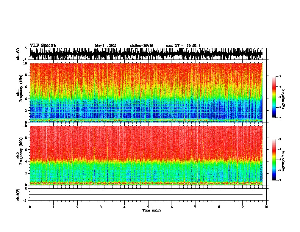Click the "ch.2 Frequency (kHz)" axis label
Screen dimensions: 300x232
pyautogui.click(x=20, y=151)
